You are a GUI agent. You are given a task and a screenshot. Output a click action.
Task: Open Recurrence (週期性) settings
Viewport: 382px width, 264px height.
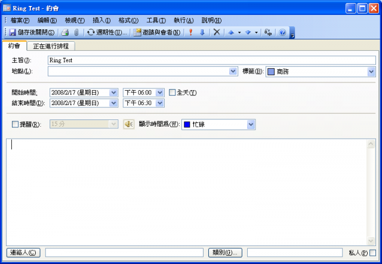(x=107, y=32)
